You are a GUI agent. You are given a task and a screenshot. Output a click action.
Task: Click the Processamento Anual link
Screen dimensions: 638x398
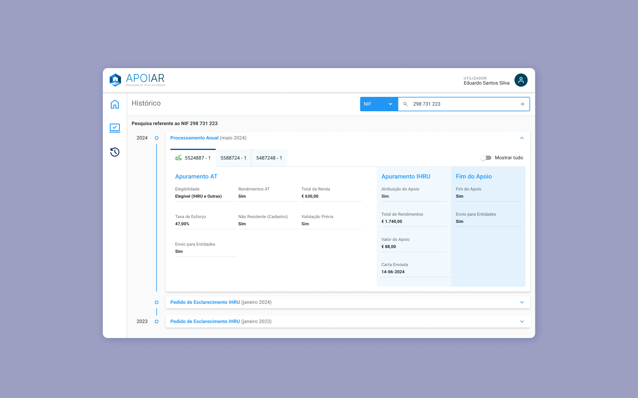click(x=194, y=138)
